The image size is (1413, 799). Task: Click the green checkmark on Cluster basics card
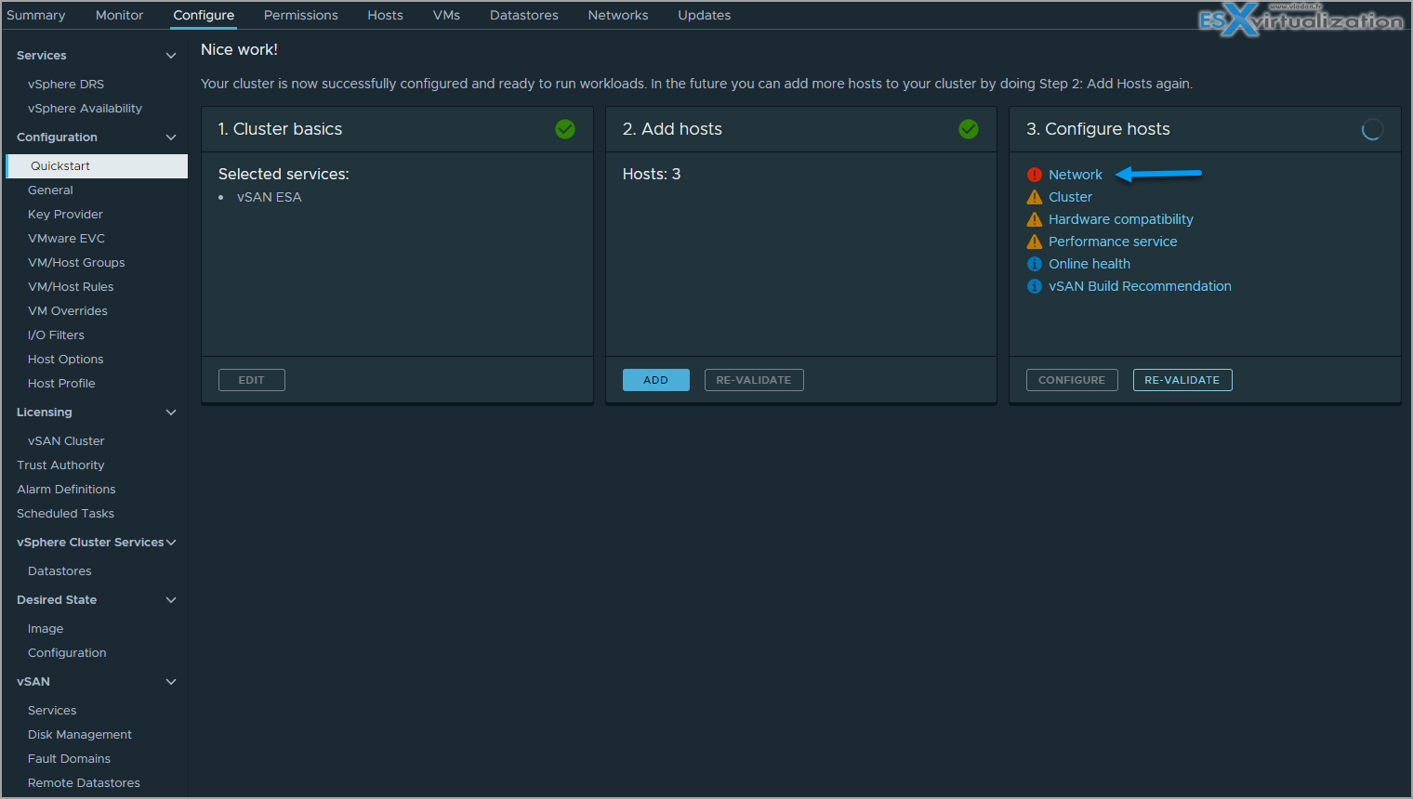click(565, 129)
